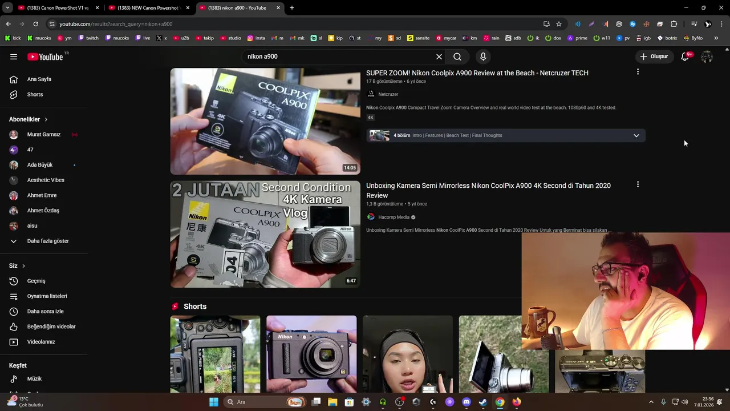The height and width of the screenshot is (411, 730).
Task: Open the tab search dropdown arrow
Action: (7, 8)
